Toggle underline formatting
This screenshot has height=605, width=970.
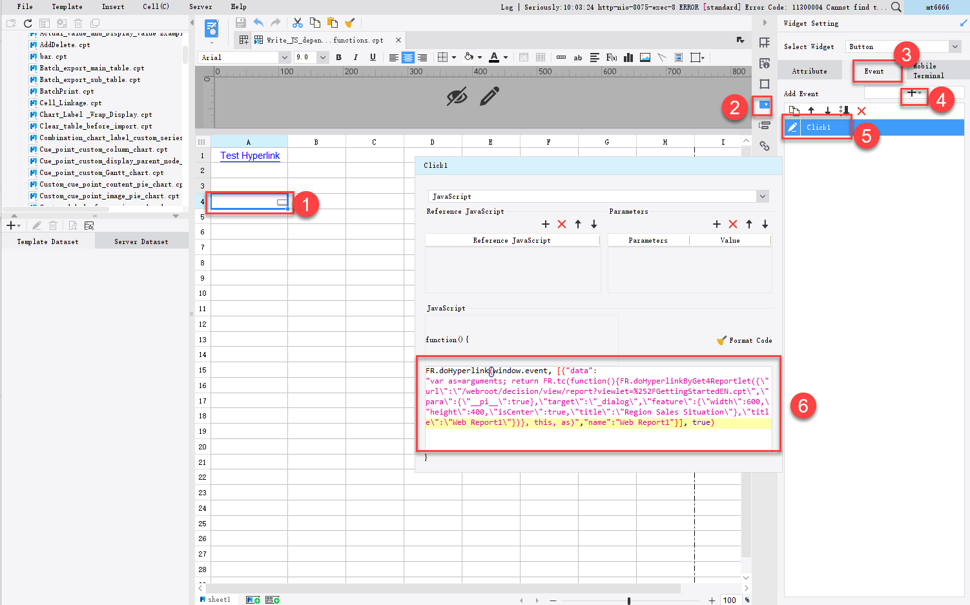click(373, 57)
